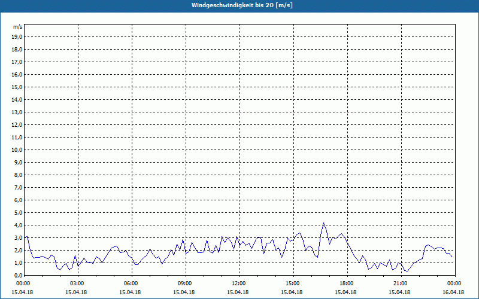Select the 3,0 y-axis label
Screen dimensions: 479x299
click(18, 237)
